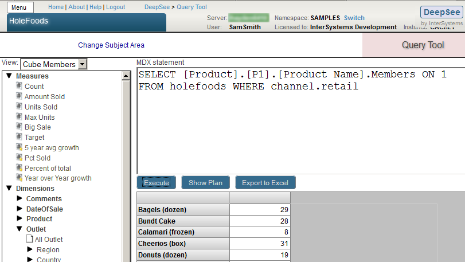Viewport: 465px width, 262px height.
Task: Select the Units Sold measure label
Action: [41, 107]
